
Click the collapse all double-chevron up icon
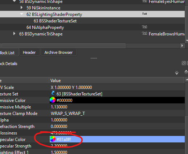click(x=186, y=72)
